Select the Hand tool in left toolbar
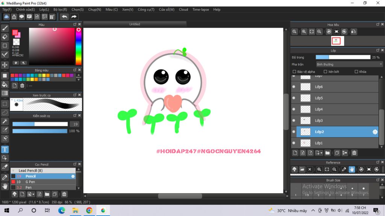 [5, 186]
